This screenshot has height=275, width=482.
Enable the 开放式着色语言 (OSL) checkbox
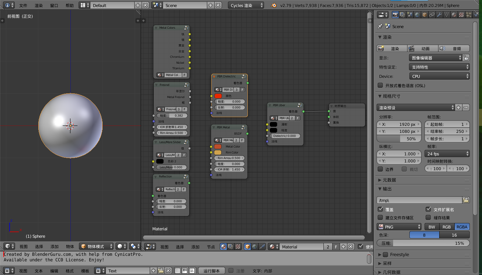pyautogui.click(x=380, y=86)
